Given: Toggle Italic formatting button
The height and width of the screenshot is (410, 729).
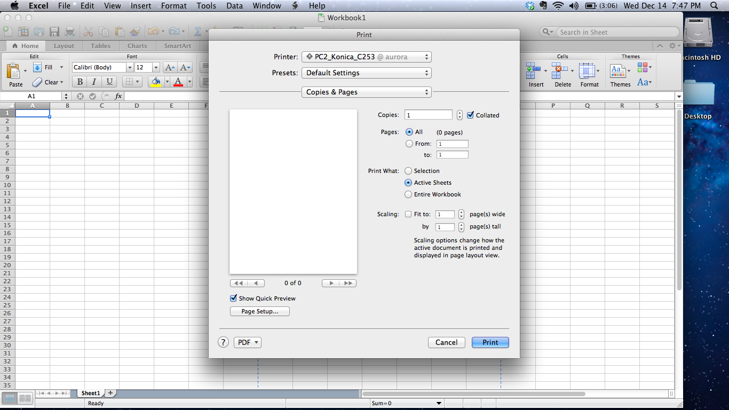Looking at the screenshot, I should tap(94, 82).
